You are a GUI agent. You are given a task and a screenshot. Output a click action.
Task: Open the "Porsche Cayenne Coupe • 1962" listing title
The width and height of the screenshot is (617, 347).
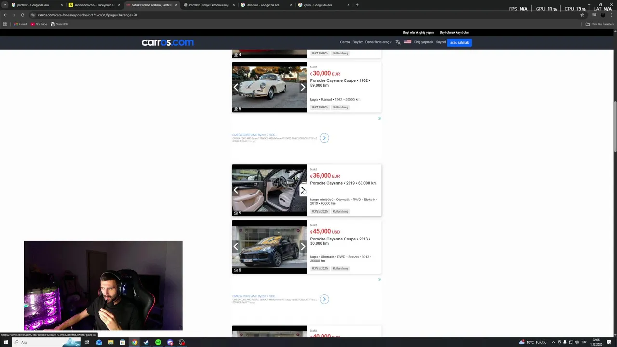[340, 83]
